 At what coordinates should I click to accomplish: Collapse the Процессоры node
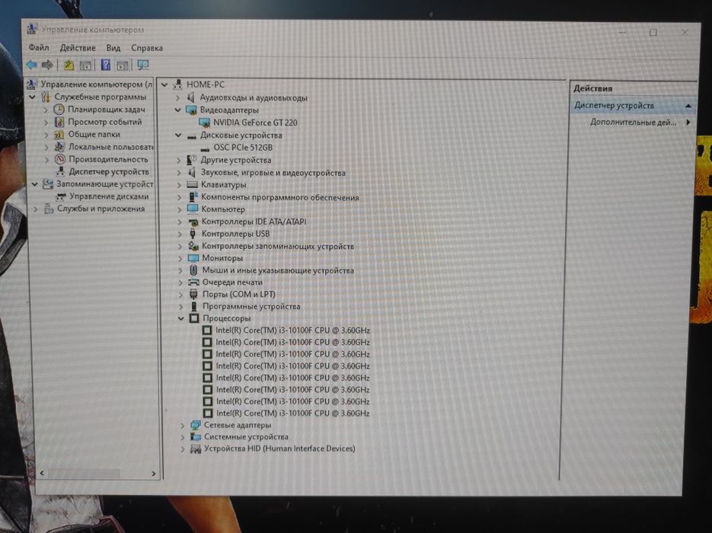pyautogui.click(x=180, y=318)
